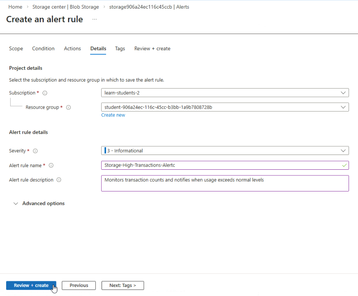Screen dimensions: 358x296
Task: Click into the Alert rule name field
Action: pyautogui.click(x=221, y=165)
